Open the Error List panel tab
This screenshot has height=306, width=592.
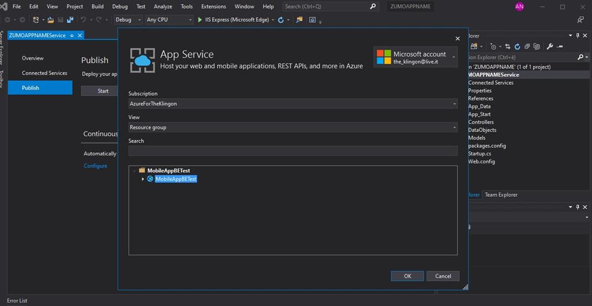click(17, 301)
